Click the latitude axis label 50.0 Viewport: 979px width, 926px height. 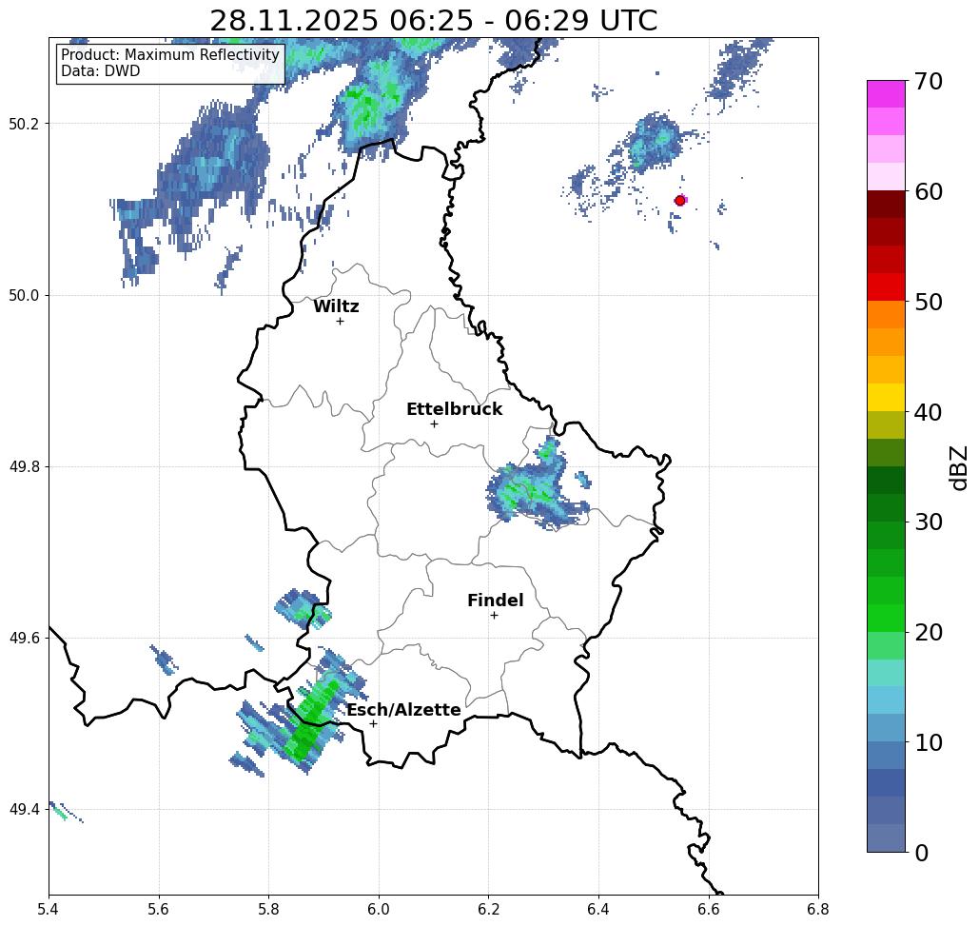click(x=24, y=295)
